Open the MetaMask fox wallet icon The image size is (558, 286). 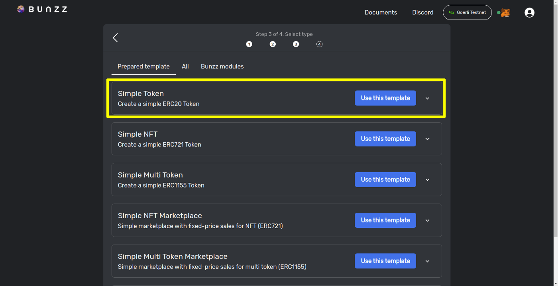[x=505, y=13]
